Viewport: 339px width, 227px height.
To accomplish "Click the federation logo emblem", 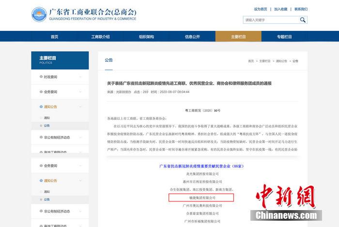I will click(x=39, y=14).
